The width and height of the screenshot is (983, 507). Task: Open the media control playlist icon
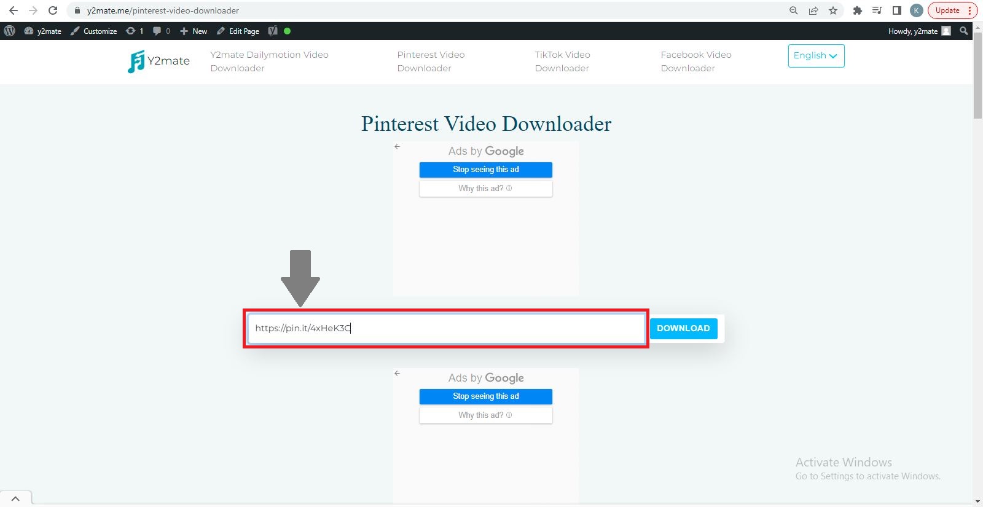click(x=877, y=10)
